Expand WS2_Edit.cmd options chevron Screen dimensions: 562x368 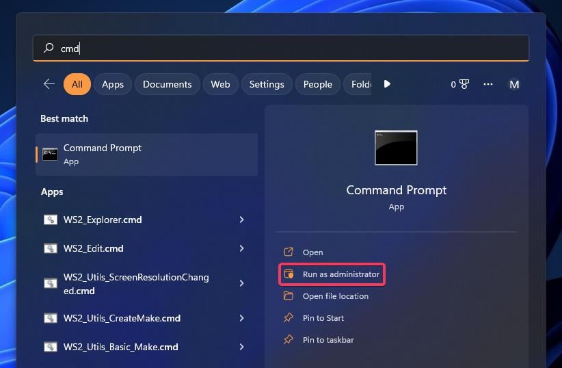(241, 248)
